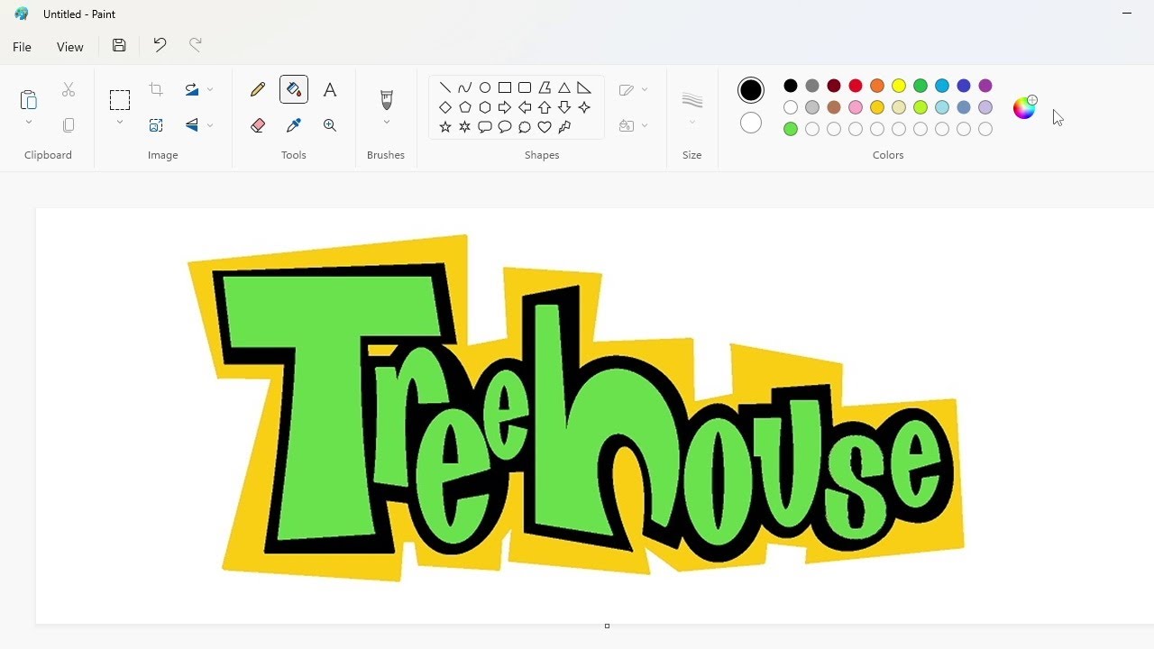Expand the Selection options dropdown
Image resolution: width=1154 pixels, height=649 pixels.
click(x=120, y=122)
